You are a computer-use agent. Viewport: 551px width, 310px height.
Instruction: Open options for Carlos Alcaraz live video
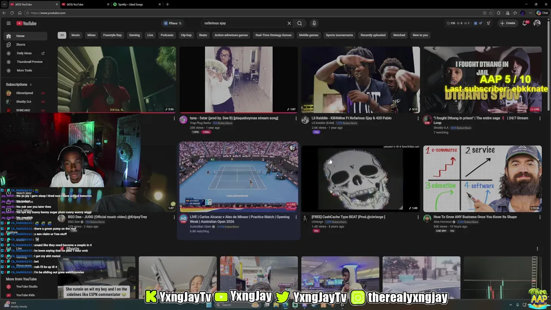[296, 217]
